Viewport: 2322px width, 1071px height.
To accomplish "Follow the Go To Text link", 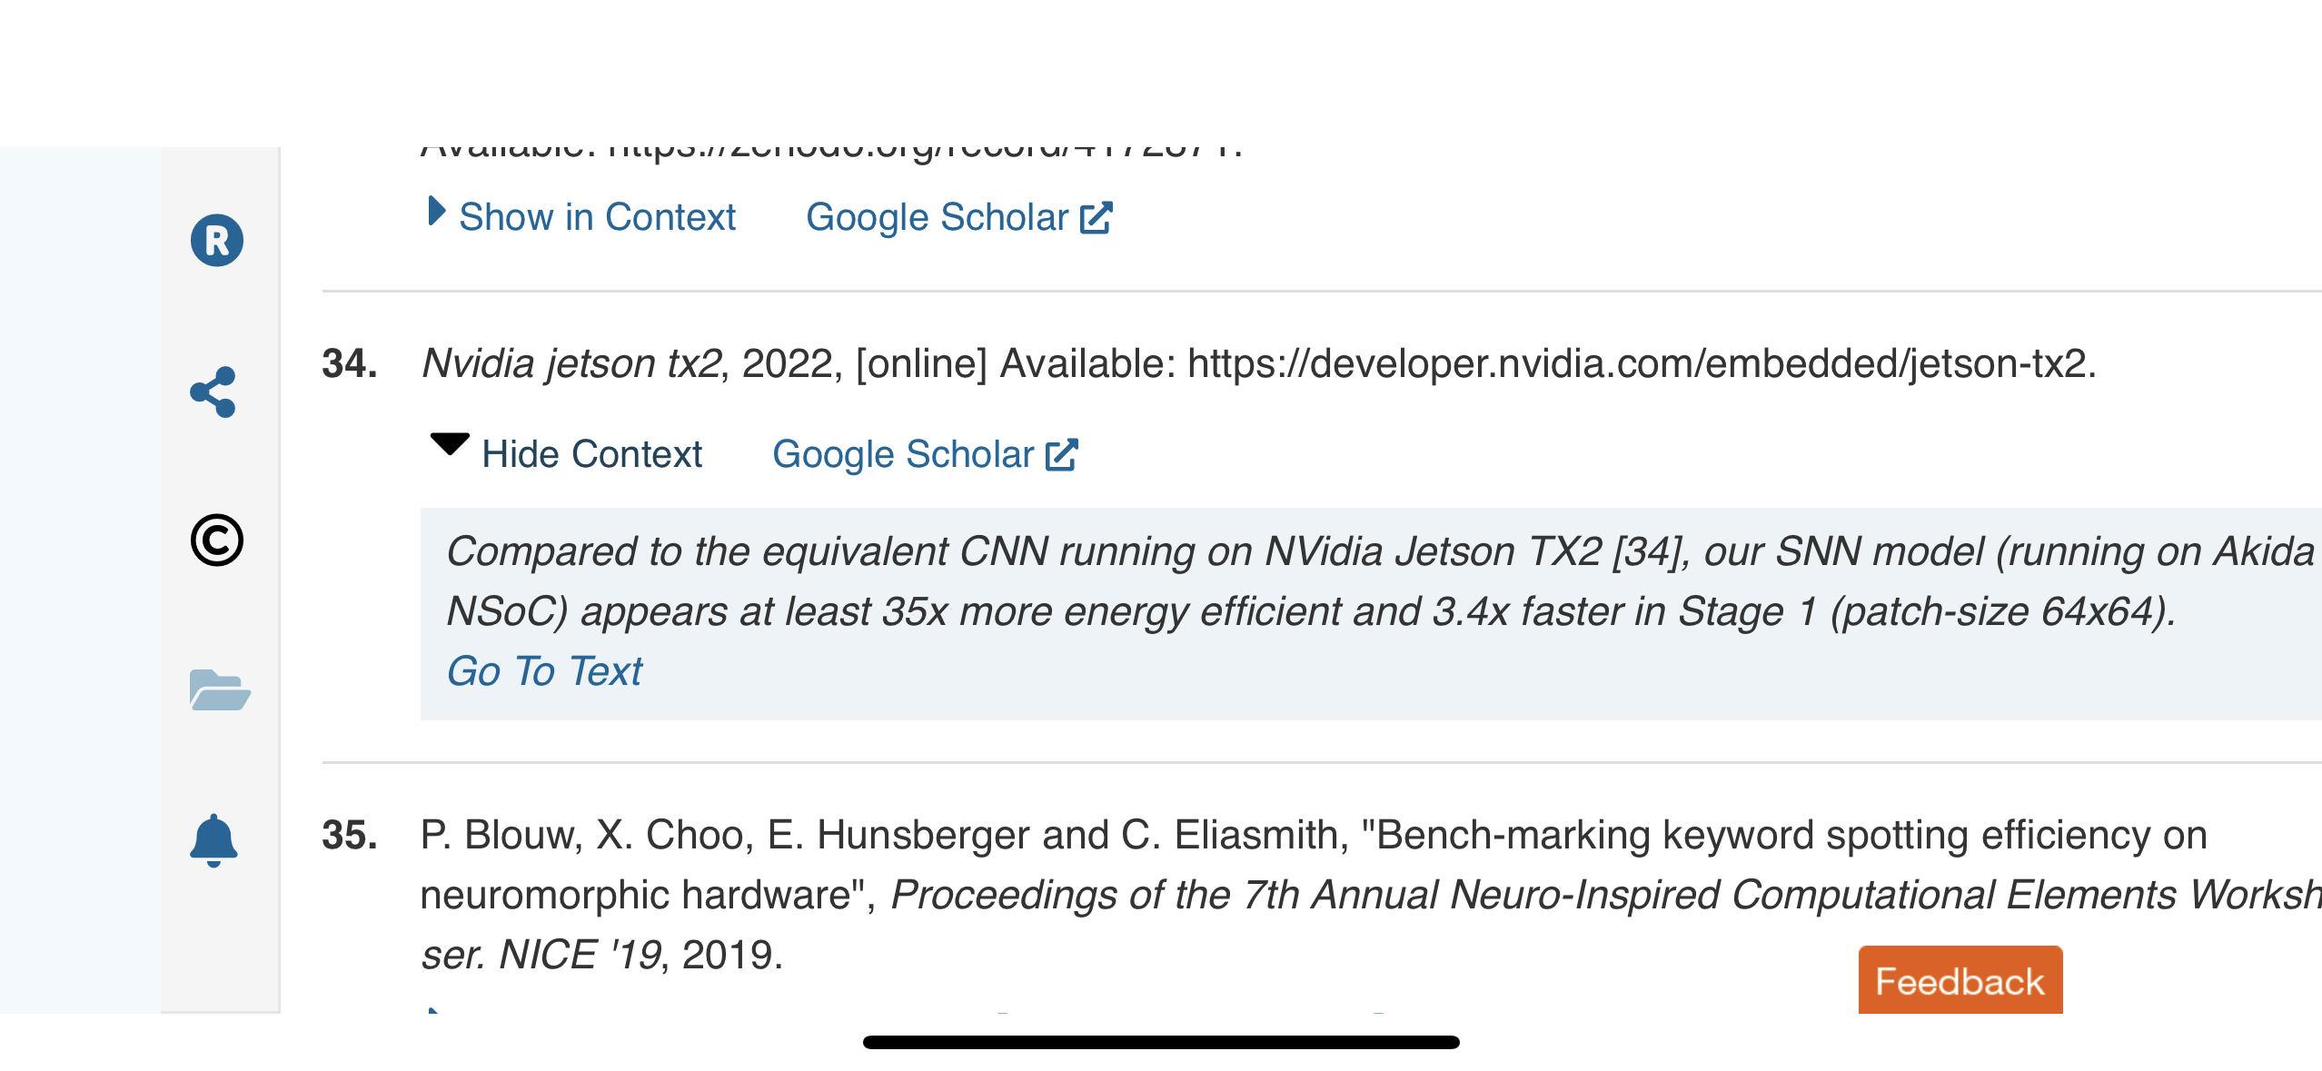I will point(544,671).
